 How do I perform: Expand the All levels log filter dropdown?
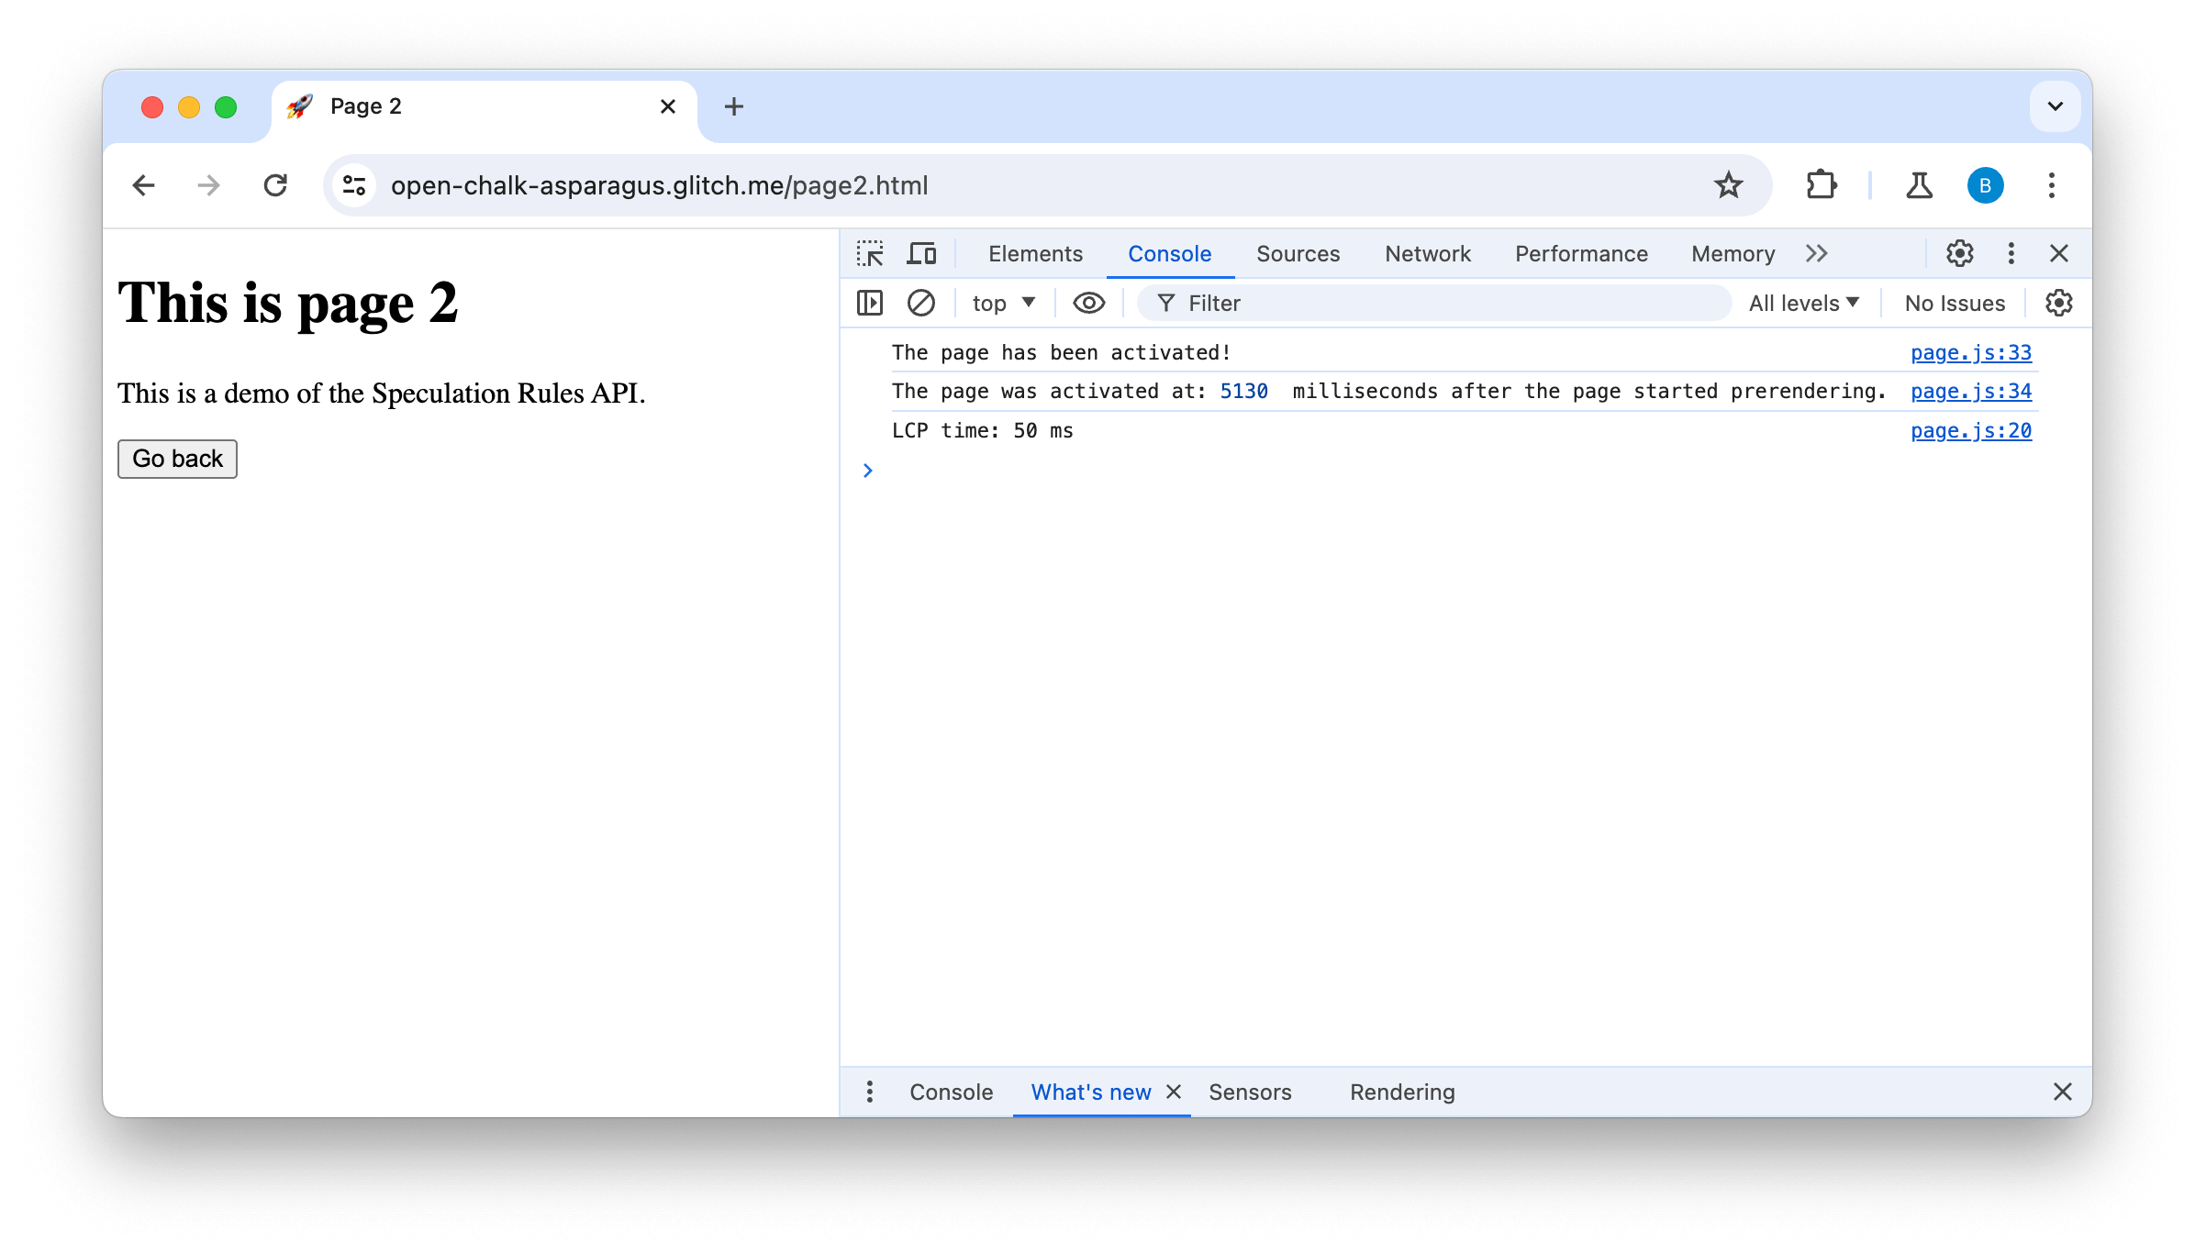pos(1804,303)
